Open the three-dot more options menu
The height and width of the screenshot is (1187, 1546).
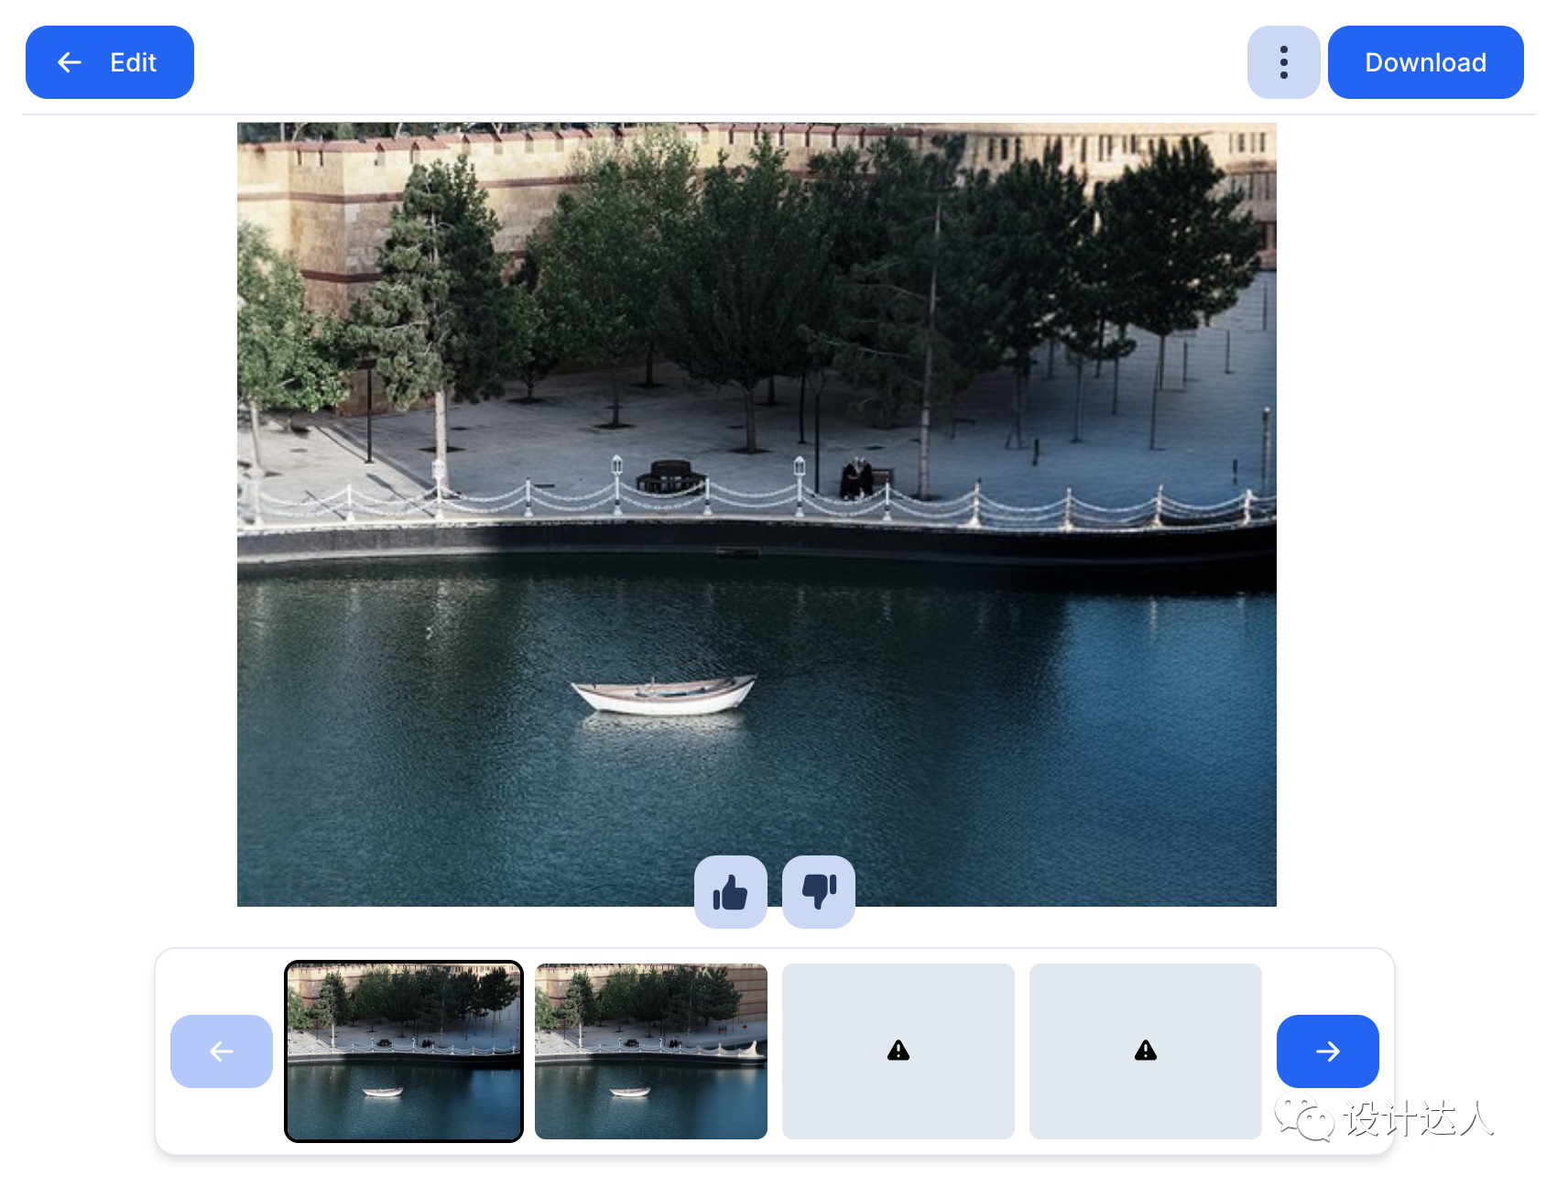[1283, 62]
